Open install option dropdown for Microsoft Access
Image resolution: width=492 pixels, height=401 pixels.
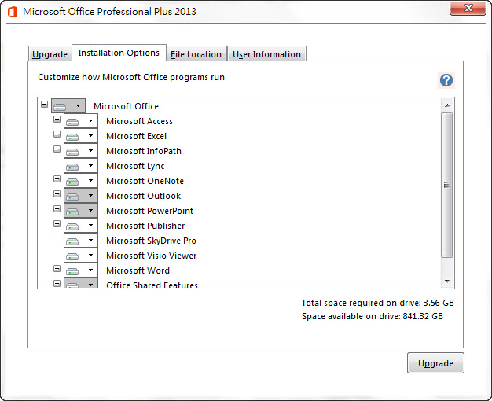click(81, 121)
